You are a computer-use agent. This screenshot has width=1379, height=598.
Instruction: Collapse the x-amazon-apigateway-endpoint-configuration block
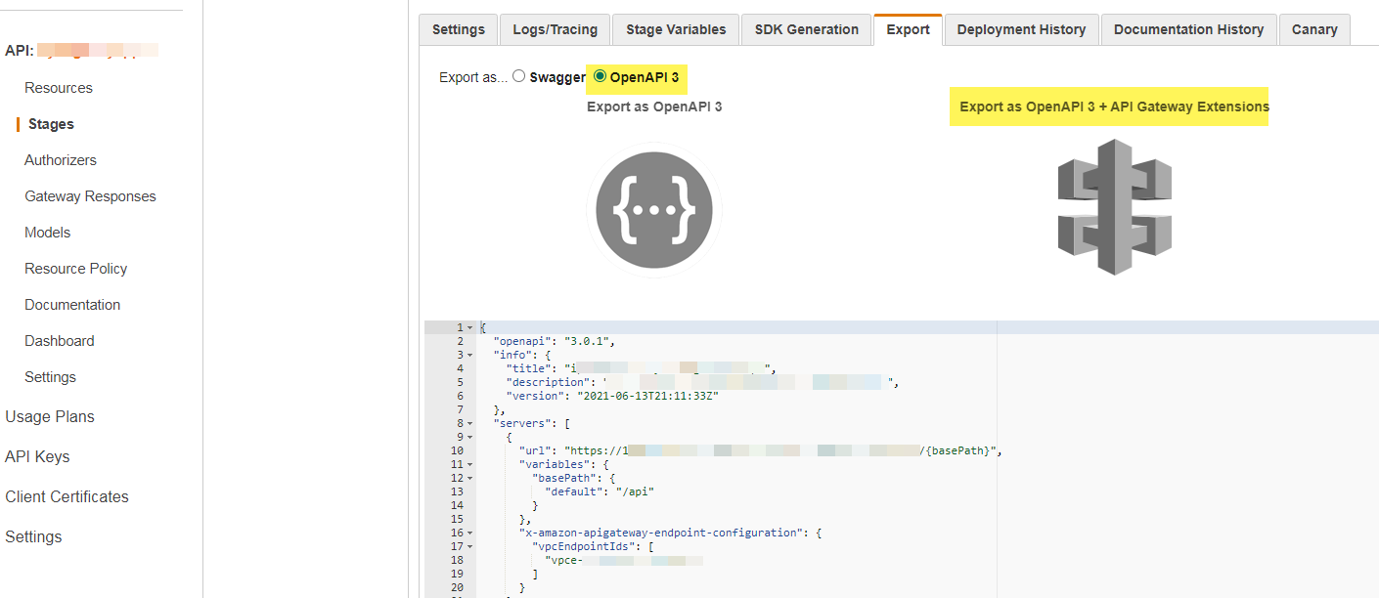[x=471, y=533]
